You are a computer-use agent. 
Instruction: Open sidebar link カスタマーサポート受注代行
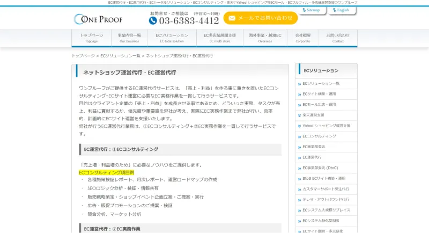click(x=326, y=189)
